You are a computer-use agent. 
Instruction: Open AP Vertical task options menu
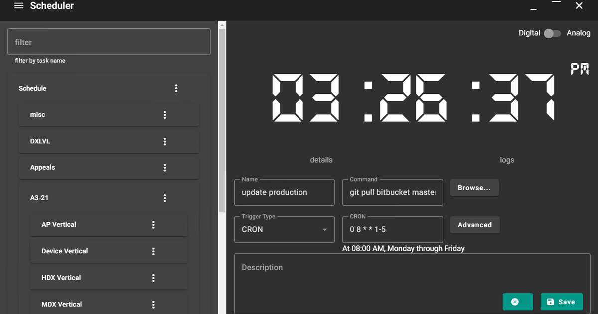click(x=153, y=224)
